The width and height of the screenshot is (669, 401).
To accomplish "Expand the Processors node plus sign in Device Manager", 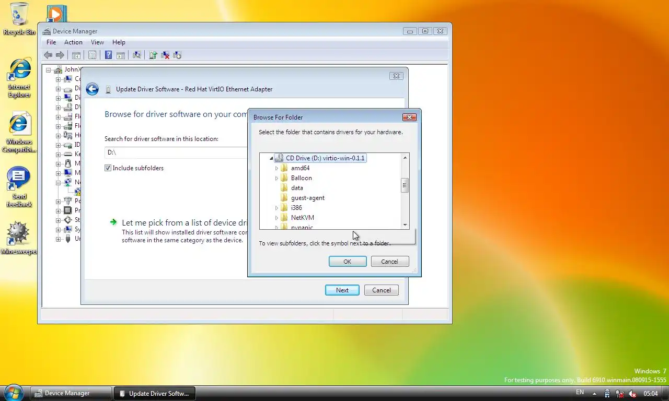I will pos(59,210).
